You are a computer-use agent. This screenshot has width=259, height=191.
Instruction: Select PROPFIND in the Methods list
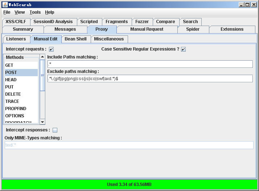[x=21, y=109]
